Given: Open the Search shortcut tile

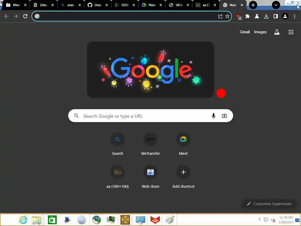Looking at the screenshot, I should [x=118, y=144].
